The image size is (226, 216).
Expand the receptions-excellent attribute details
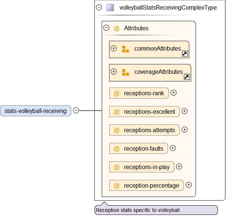[x=185, y=111]
